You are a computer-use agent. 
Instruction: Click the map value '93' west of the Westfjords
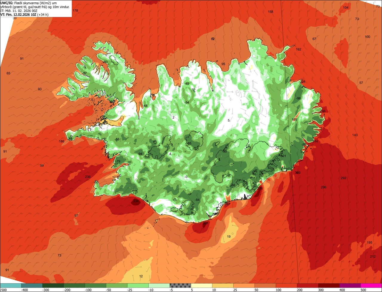tap(40, 89)
